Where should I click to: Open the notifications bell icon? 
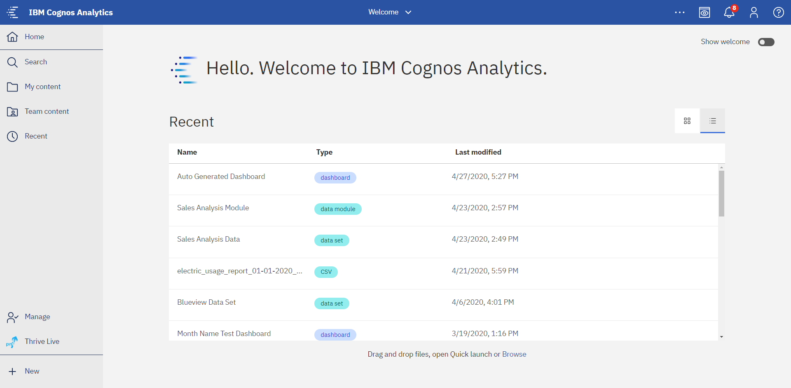click(x=729, y=12)
